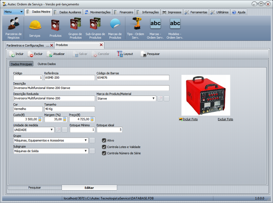
Task: Select the Outros Dados sub-tab
Action: (47, 64)
